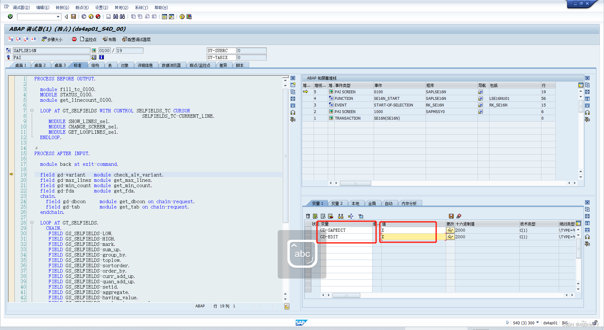The image size is (604, 330).
Task: Open the command field dropdown arrow
Action: point(58,17)
